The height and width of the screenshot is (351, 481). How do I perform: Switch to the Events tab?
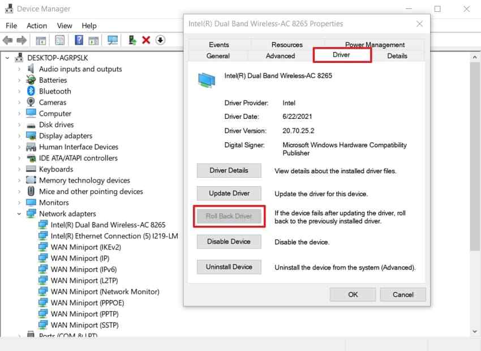(x=219, y=45)
